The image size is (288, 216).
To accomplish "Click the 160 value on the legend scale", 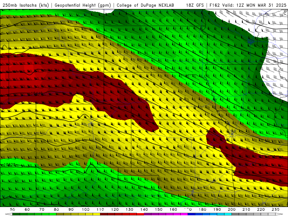I will click(173, 210).
